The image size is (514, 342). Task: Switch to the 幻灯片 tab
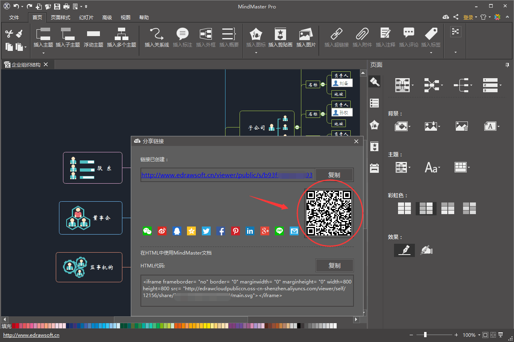86,18
